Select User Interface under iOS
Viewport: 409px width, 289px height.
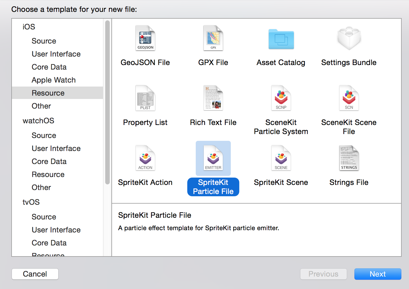click(56, 54)
